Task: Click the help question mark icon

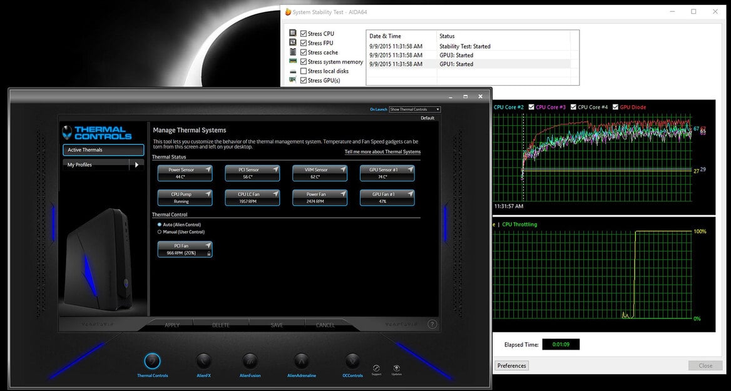Action: (x=432, y=324)
